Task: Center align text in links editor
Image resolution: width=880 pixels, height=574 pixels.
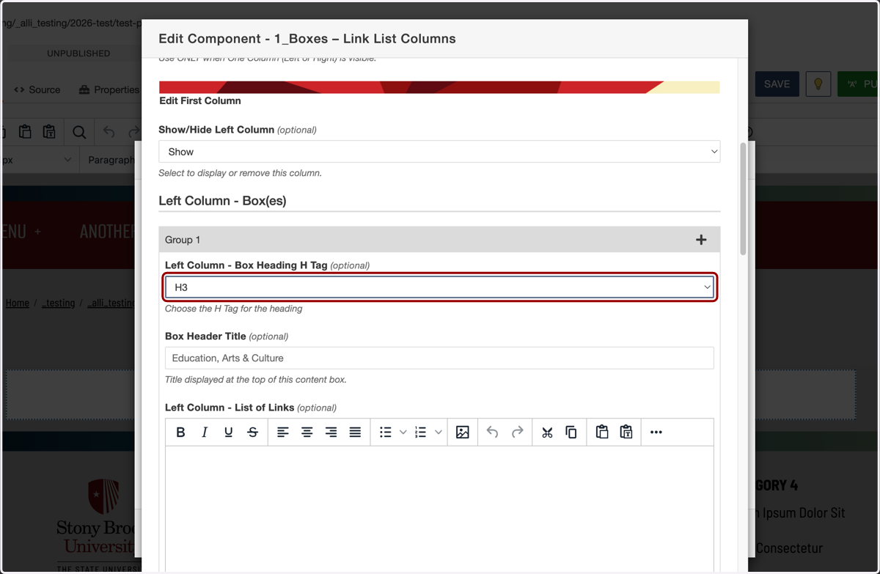Action: pyautogui.click(x=307, y=433)
